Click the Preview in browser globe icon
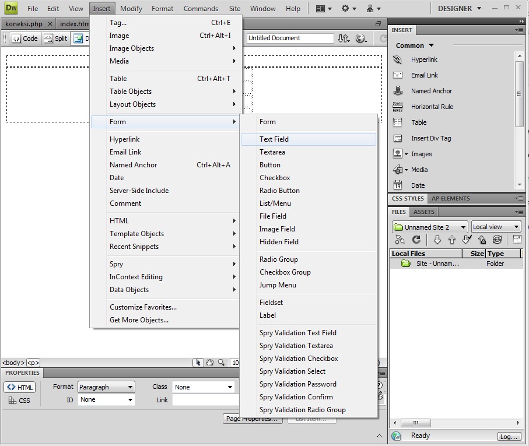Screen dimensions: 529x446 [x=362, y=38]
